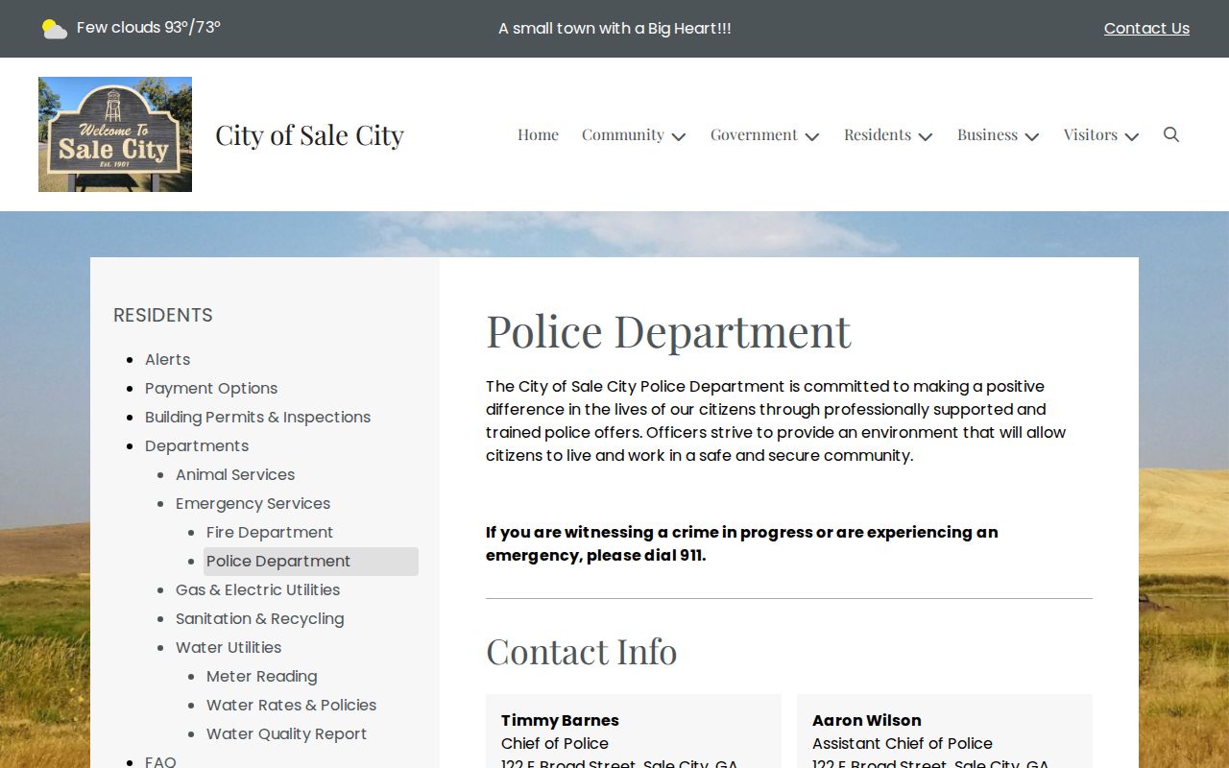1229x768 pixels.
Task: Go to the Home menu item
Action: 538,134
